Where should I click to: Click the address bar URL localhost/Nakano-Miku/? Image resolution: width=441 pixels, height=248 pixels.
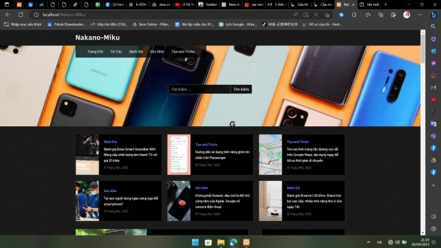(x=65, y=14)
